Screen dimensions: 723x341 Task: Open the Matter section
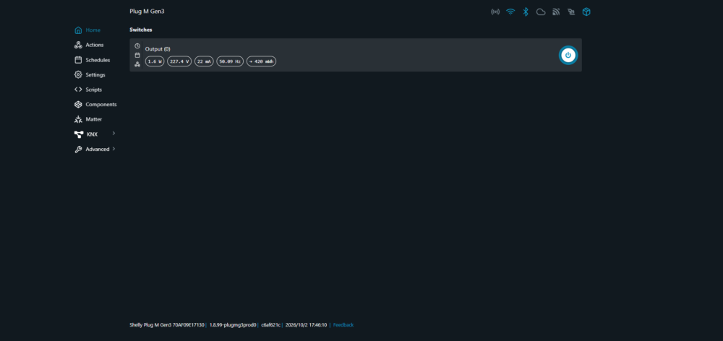pos(88,119)
